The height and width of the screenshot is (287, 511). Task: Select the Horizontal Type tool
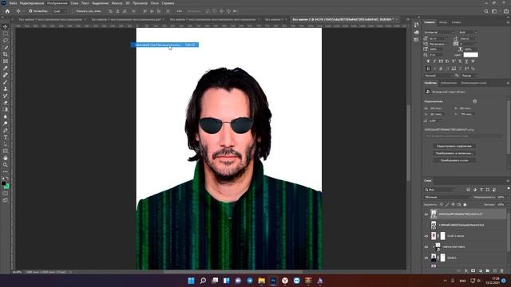[6, 137]
